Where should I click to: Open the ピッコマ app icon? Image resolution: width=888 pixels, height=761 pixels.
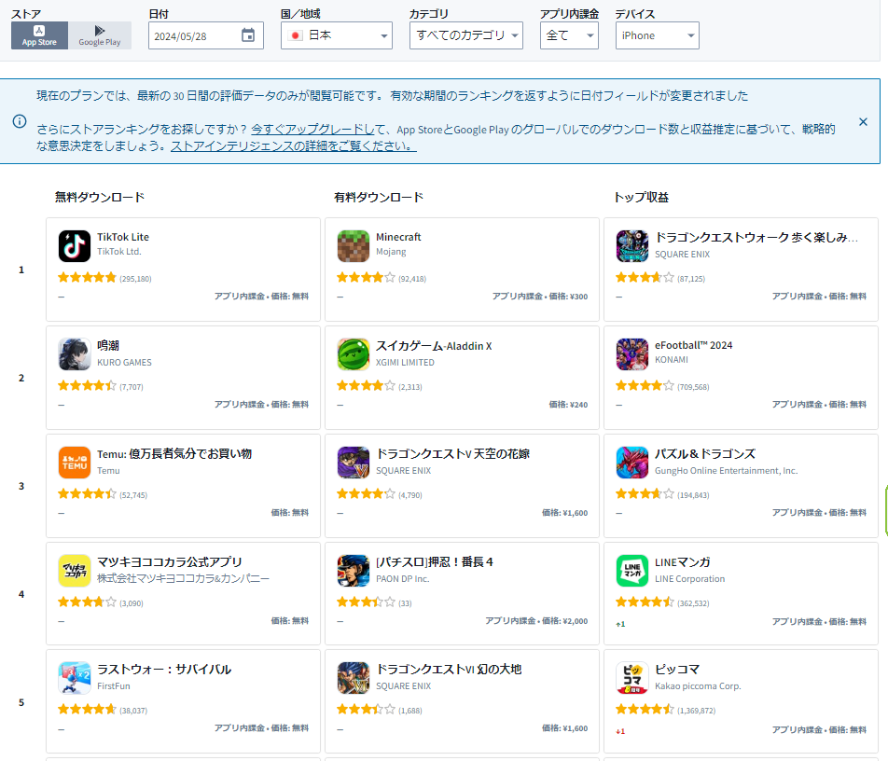(632, 678)
